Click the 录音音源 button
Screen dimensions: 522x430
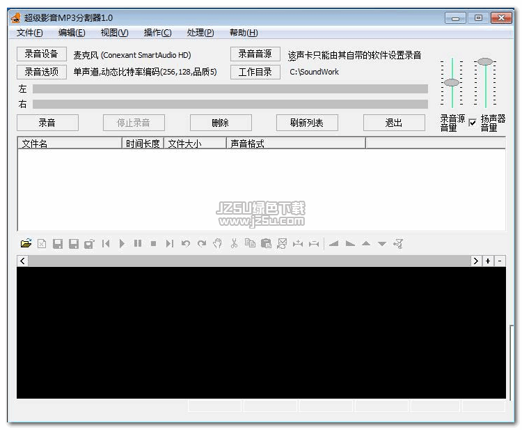(255, 54)
